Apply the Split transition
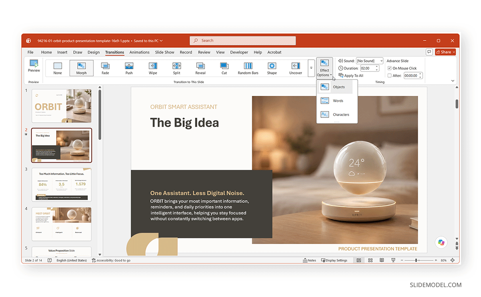Screen dimensions: 481x297 (x=177, y=68)
